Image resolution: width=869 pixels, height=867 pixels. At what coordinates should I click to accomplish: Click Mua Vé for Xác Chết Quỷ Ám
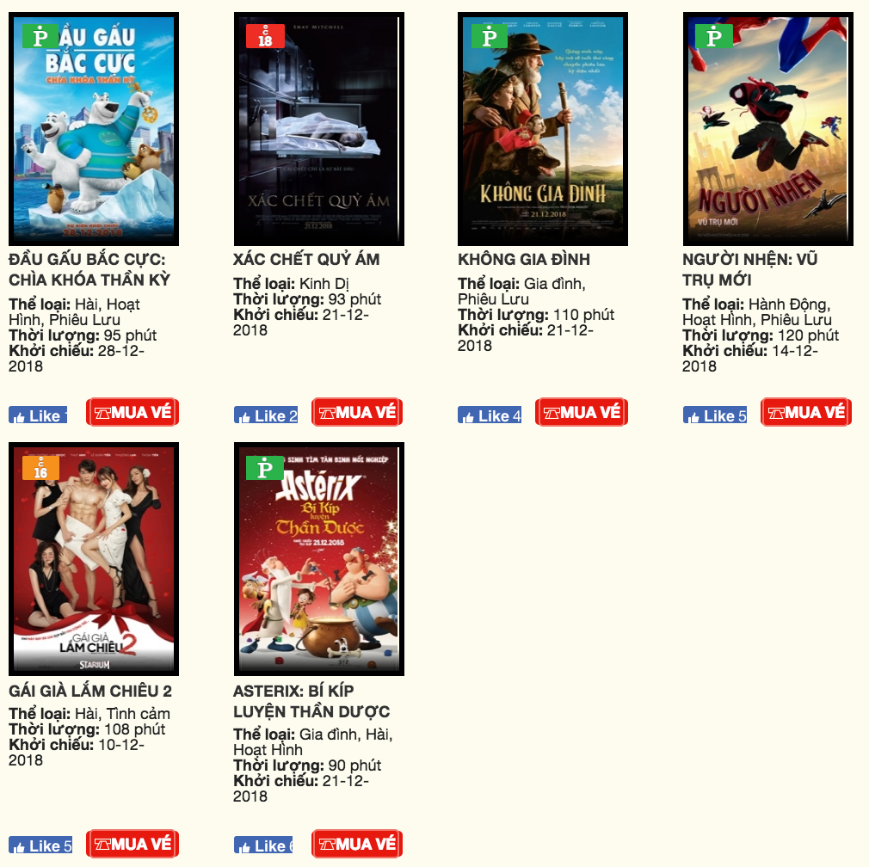(x=357, y=412)
